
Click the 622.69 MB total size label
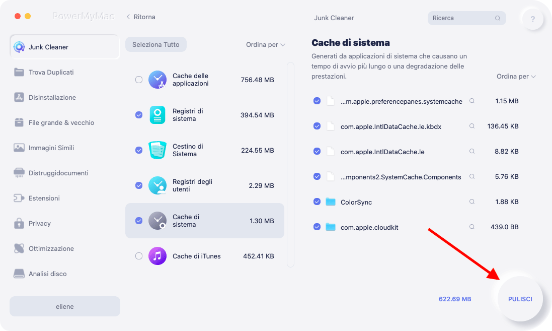point(455,299)
